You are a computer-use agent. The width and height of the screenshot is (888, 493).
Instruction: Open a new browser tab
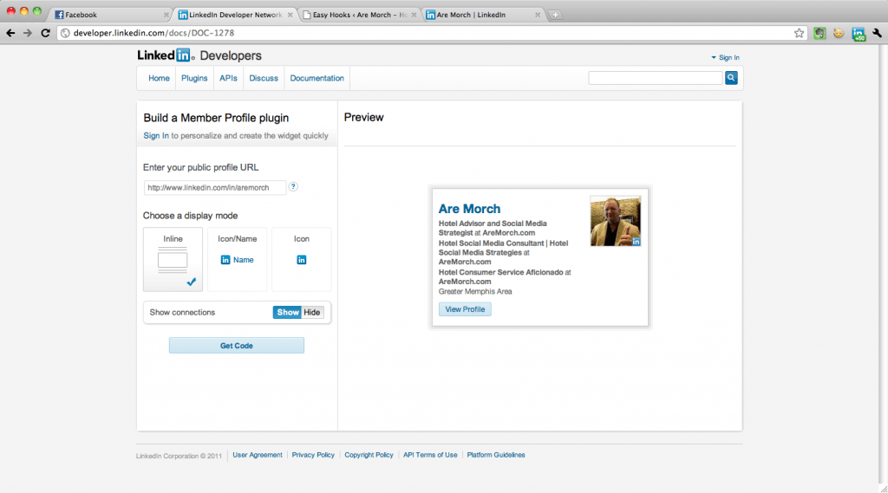click(556, 15)
